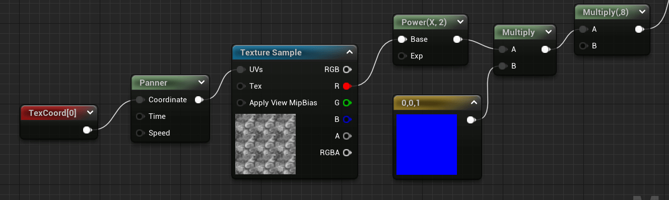Screen dimensions: 669x200
Task: Click the Speed input pin on Panner
Action: point(140,133)
